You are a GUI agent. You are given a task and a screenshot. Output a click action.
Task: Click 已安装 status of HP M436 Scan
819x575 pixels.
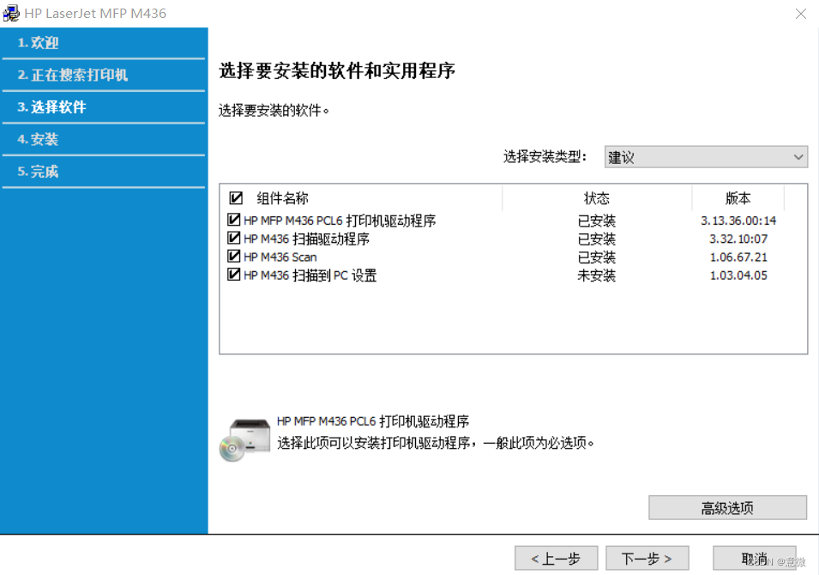(597, 257)
